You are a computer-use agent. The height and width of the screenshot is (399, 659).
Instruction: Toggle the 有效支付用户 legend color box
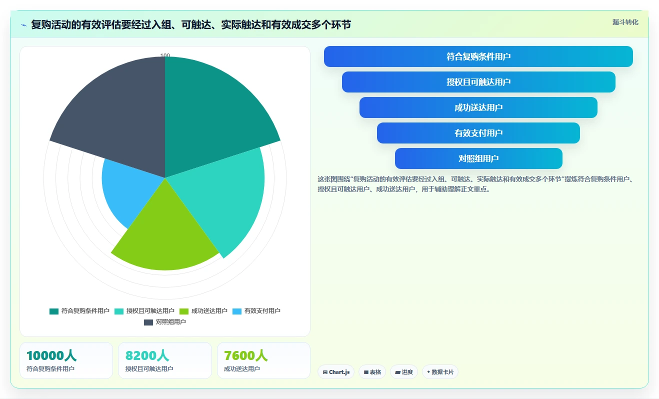237,311
